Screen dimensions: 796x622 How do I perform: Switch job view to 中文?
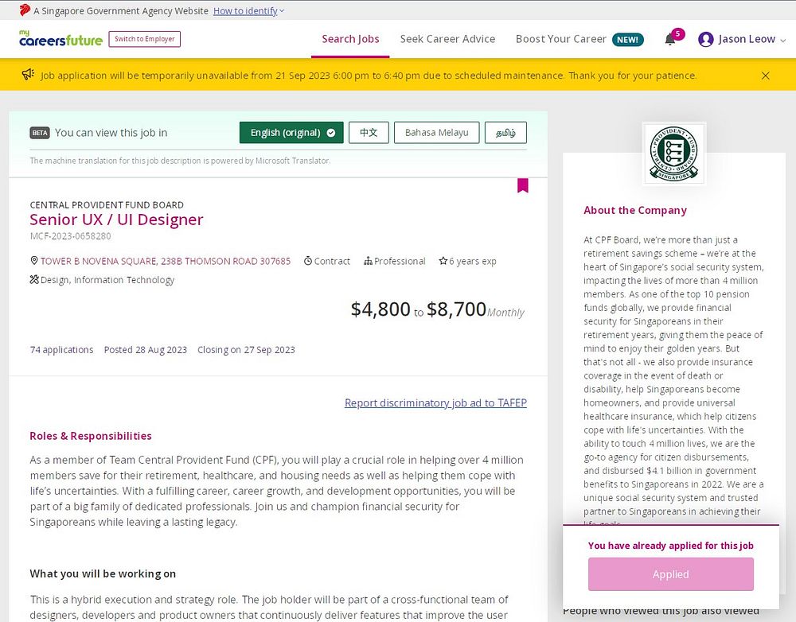click(369, 132)
